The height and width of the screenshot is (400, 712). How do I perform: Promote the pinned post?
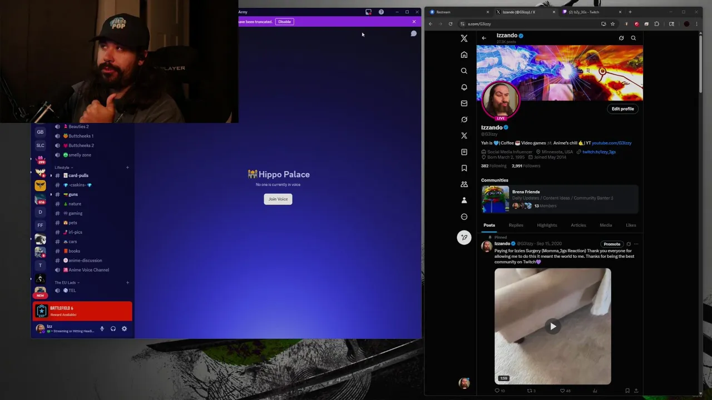(612, 244)
